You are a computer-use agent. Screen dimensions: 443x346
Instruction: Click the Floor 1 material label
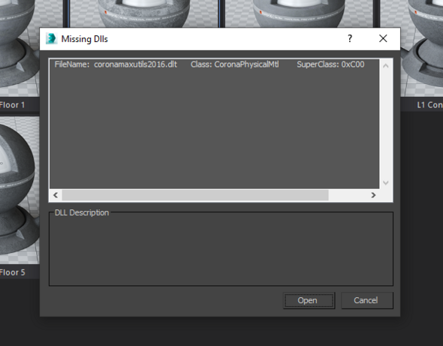click(13, 105)
